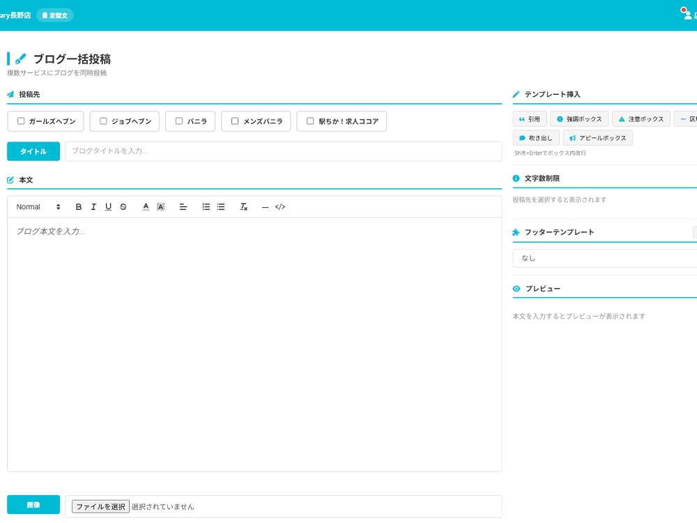The width and height of the screenshot is (697, 523).
Task: Clear text formatting with Tx icon
Action: pyautogui.click(x=243, y=207)
